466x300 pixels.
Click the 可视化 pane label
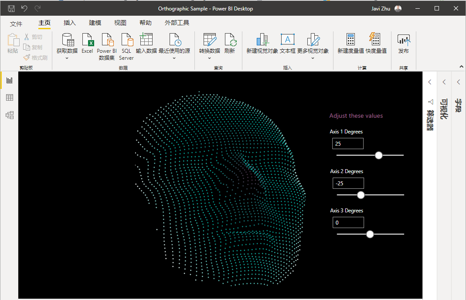click(444, 109)
